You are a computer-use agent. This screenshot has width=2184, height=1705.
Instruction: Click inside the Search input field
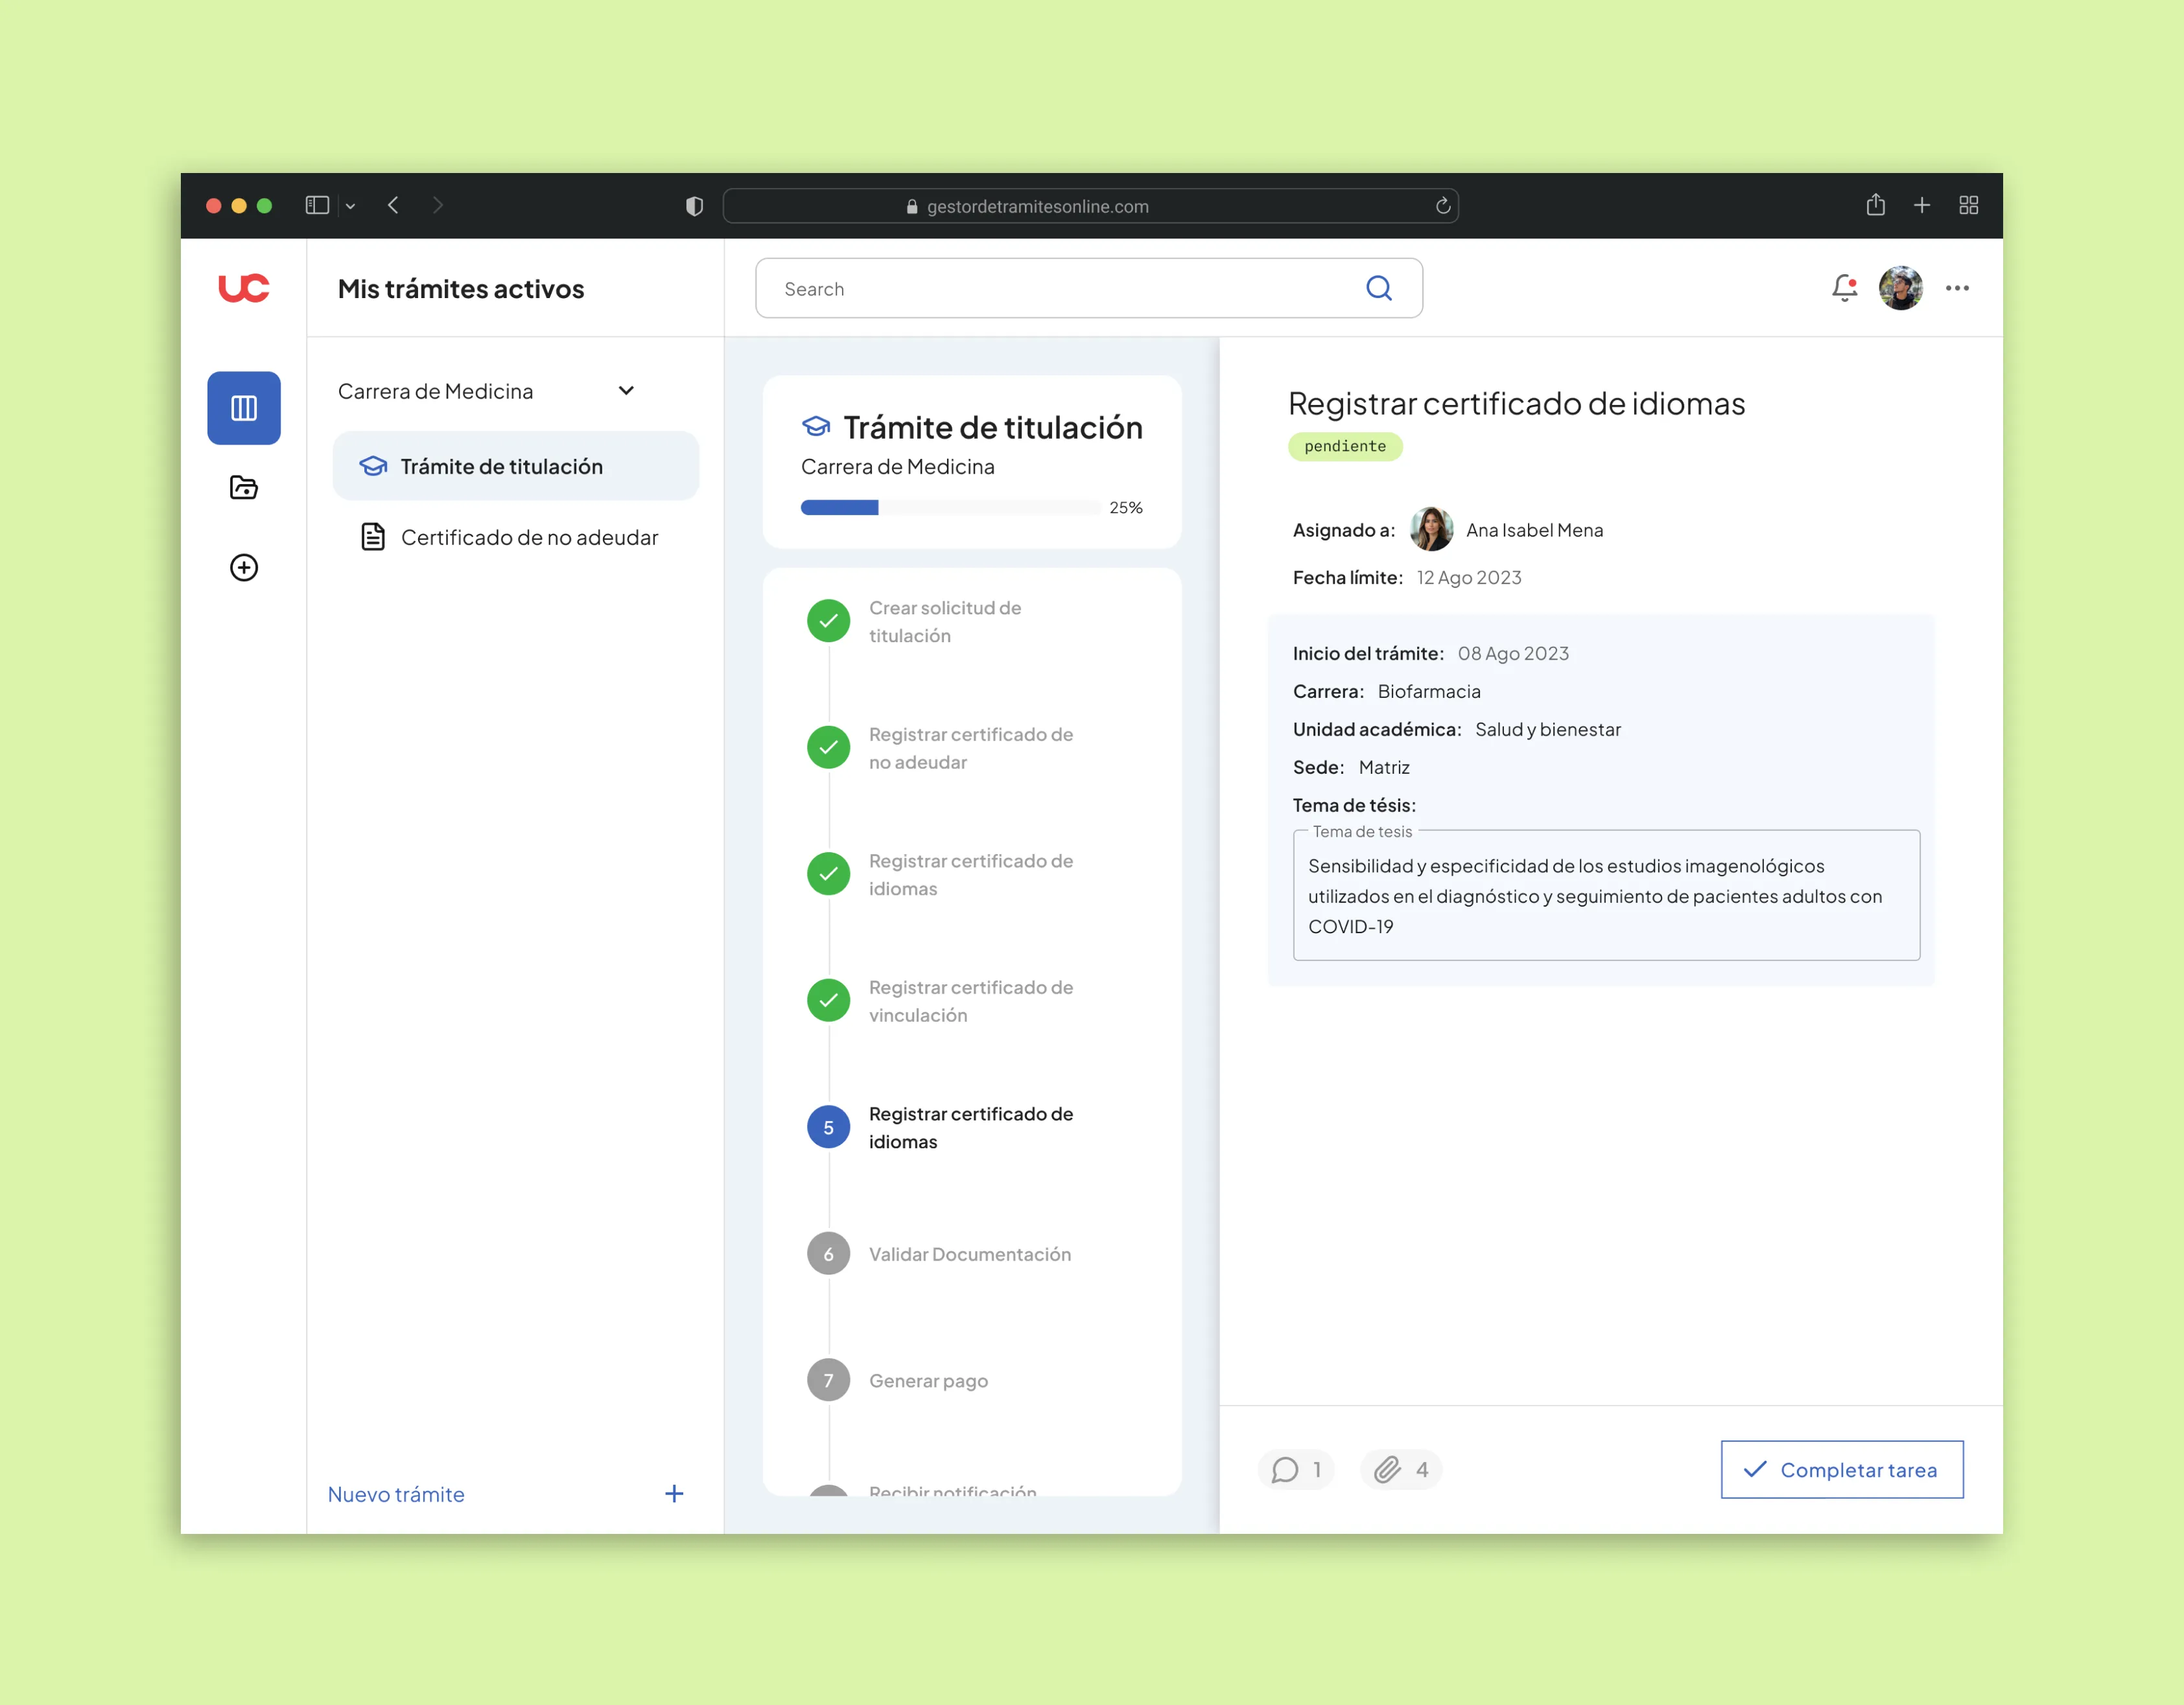[x=1000, y=288]
